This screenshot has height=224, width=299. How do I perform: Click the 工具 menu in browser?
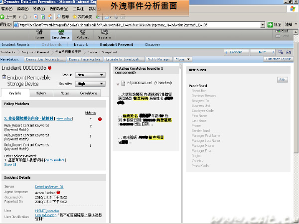79,9
